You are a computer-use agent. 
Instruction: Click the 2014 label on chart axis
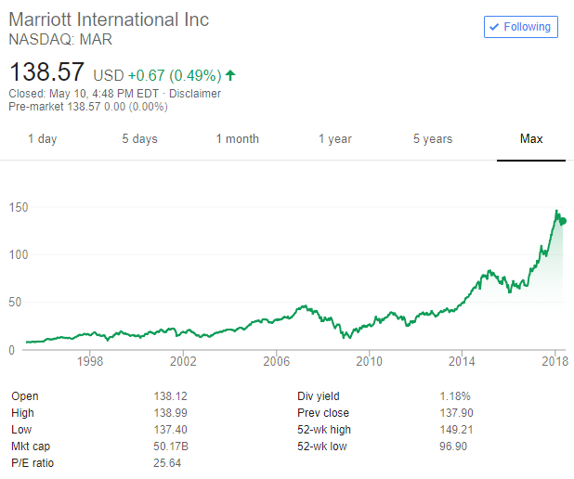pos(462,359)
